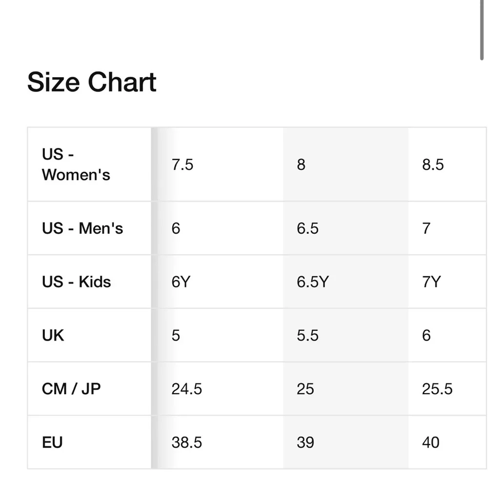The width and height of the screenshot is (488, 488).
Task: Click the 25.5 CM / JP cell
Action: pos(437,389)
